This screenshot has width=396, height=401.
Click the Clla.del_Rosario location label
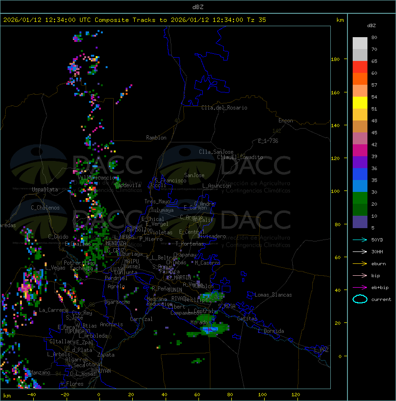[x=224, y=108]
